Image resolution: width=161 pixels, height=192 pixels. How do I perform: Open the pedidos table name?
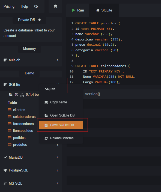pos(19,138)
